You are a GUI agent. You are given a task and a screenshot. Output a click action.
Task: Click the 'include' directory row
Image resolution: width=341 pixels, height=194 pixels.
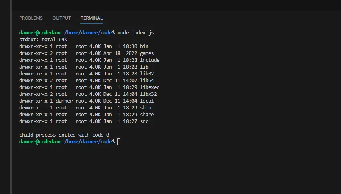pyautogui.click(x=89, y=60)
